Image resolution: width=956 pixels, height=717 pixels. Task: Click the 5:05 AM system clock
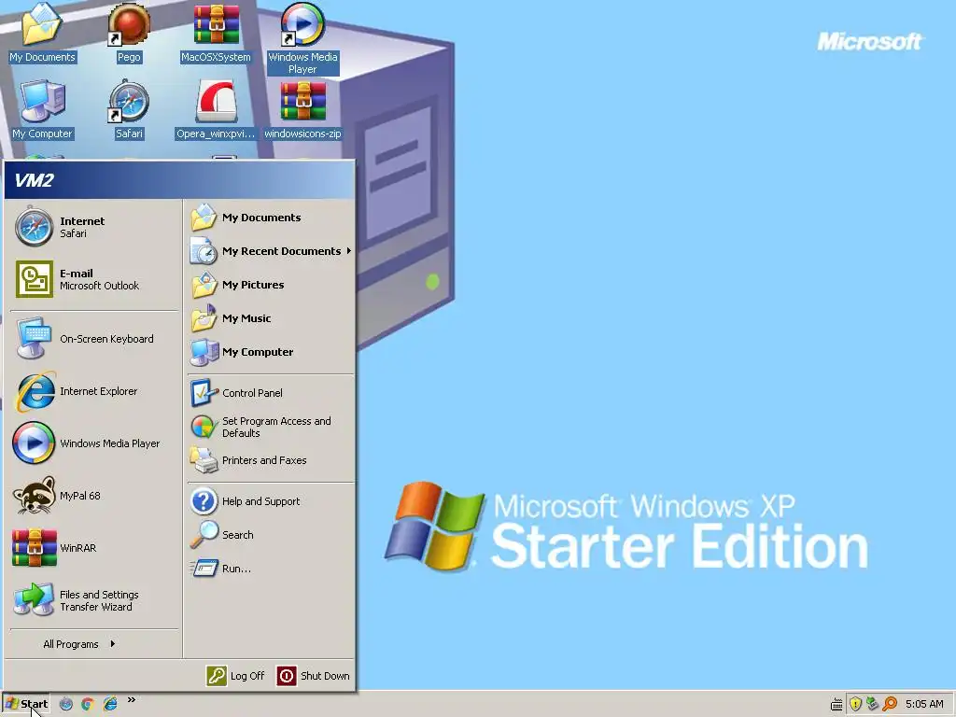click(924, 704)
